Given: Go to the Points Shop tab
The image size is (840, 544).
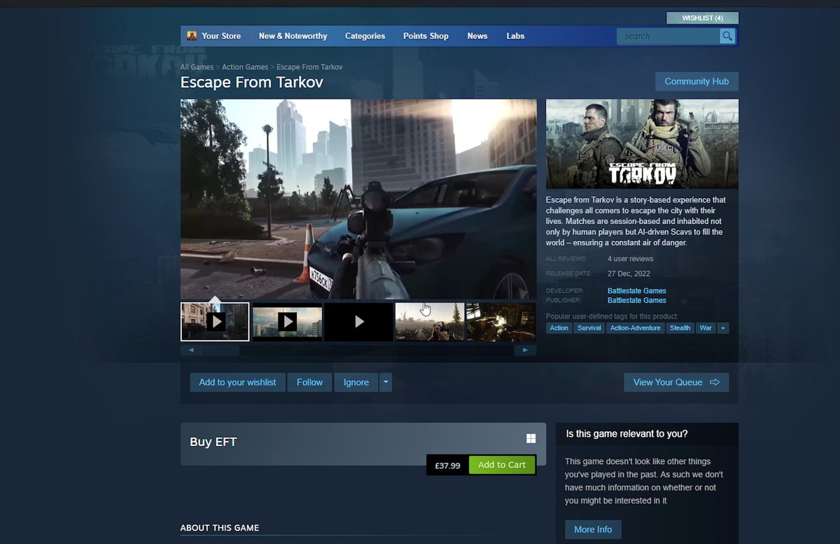Looking at the screenshot, I should (426, 36).
